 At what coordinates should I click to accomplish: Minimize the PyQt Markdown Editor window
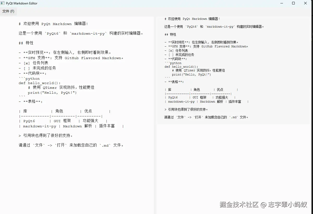[282, 3]
